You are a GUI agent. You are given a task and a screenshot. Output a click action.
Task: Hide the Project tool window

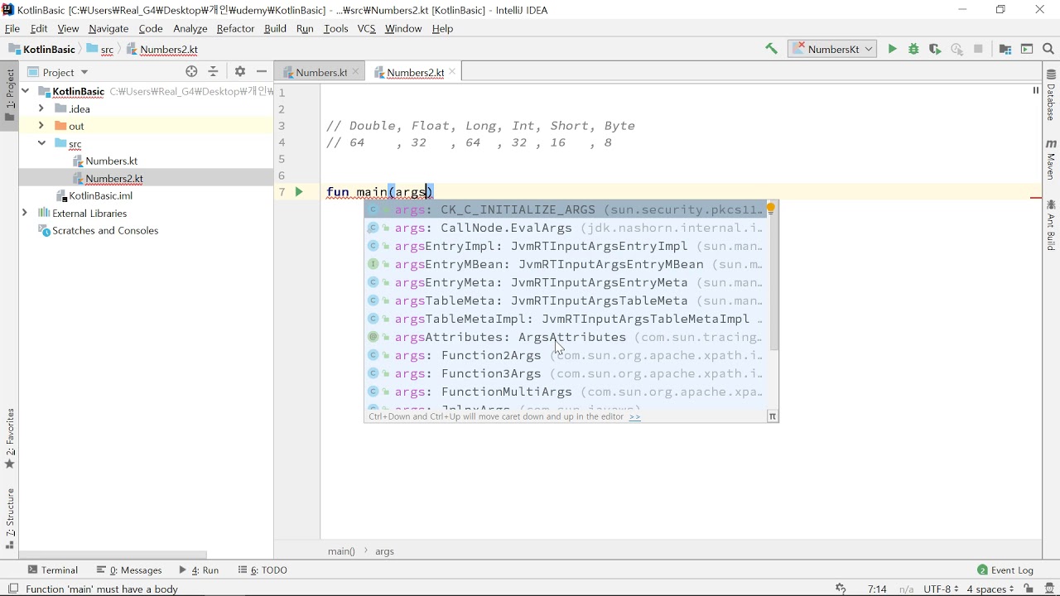click(x=262, y=72)
